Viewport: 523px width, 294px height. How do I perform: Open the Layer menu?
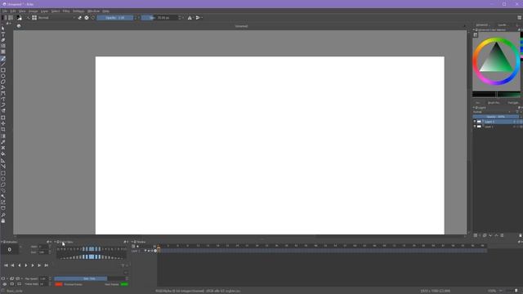[x=44, y=11]
